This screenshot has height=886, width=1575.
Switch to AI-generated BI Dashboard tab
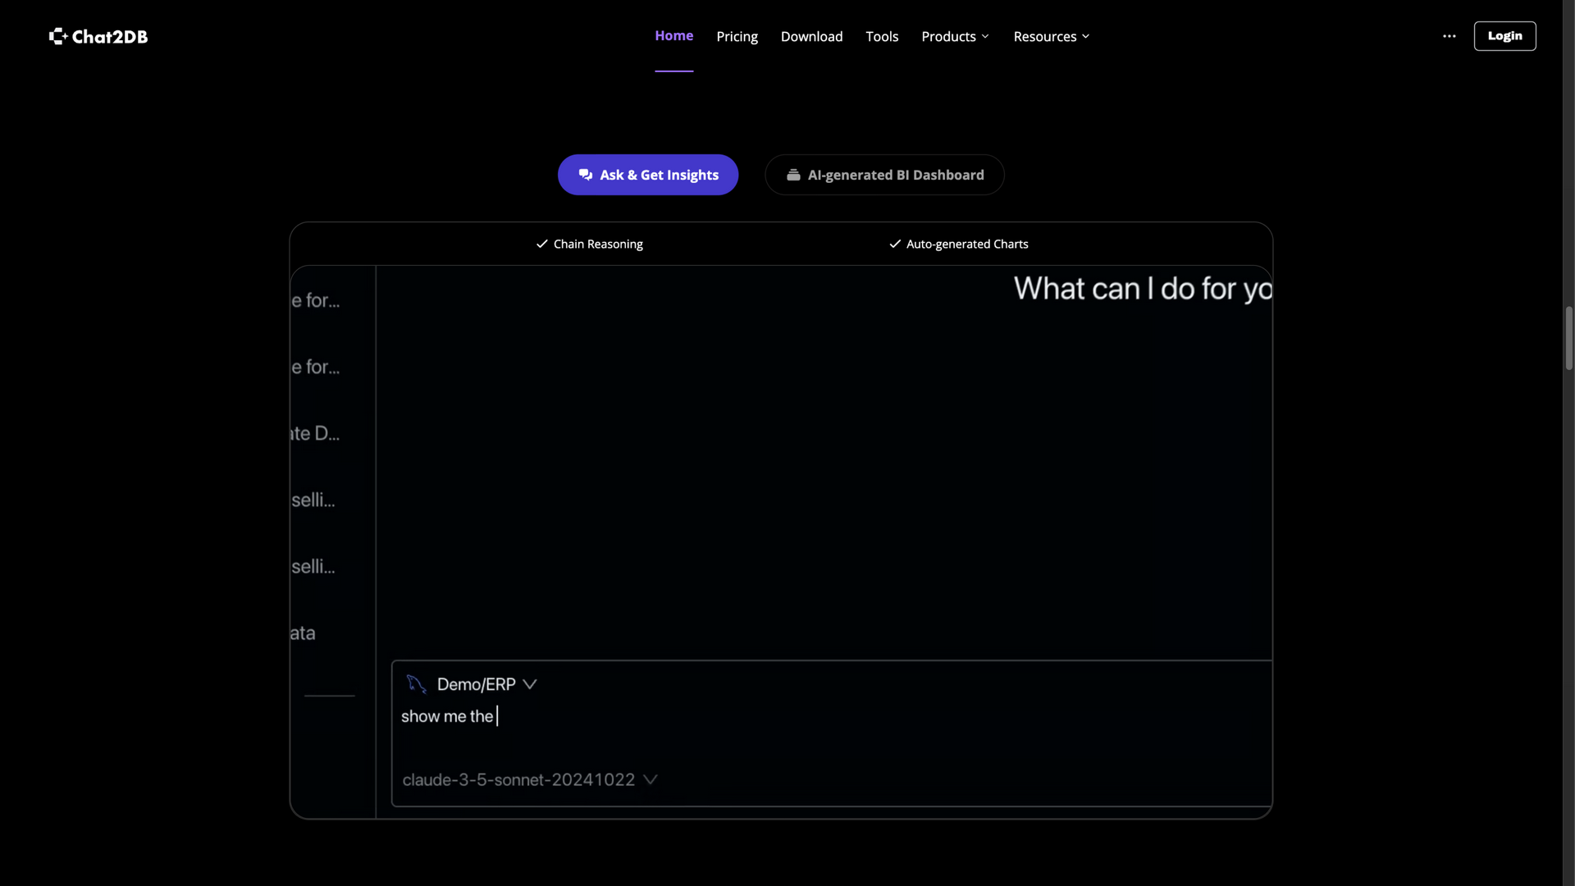coord(884,175)
